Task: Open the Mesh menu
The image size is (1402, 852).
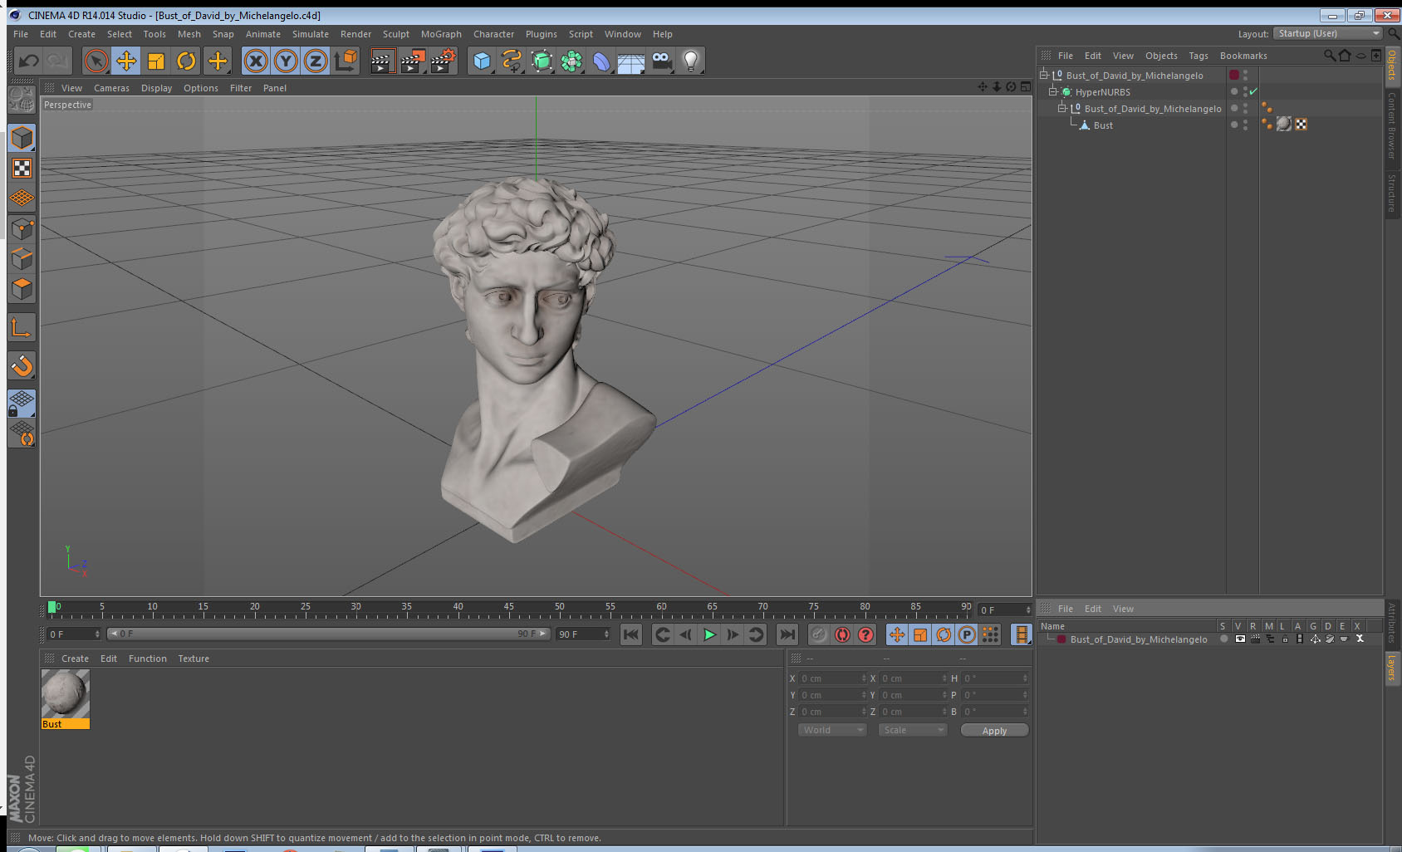Action: point(189,34)
